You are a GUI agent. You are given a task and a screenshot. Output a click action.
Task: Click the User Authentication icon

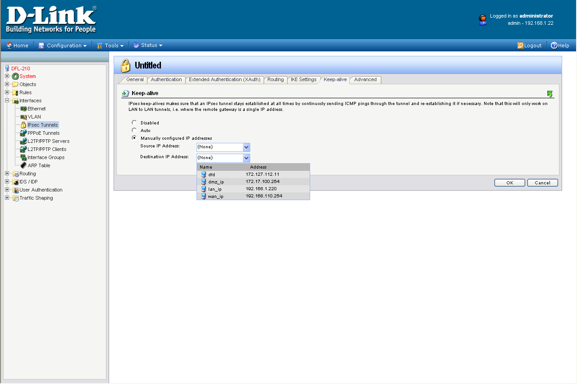15,190
